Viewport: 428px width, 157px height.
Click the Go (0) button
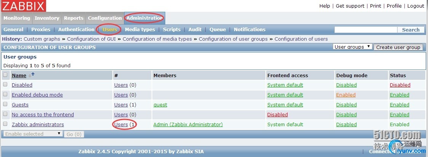[74, 134]
